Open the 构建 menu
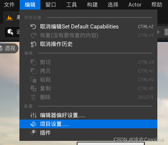The height and width of the screenshot is (145, 168). click(x=92, y=5)
